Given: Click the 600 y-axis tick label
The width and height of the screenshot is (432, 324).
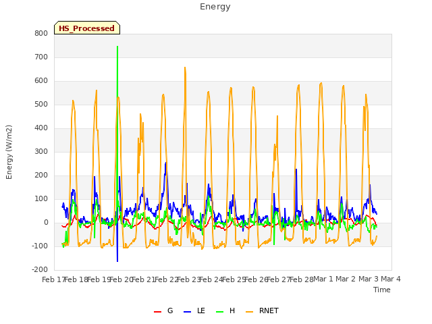Looking at the screenshot, I should click(x=41, y=81).
